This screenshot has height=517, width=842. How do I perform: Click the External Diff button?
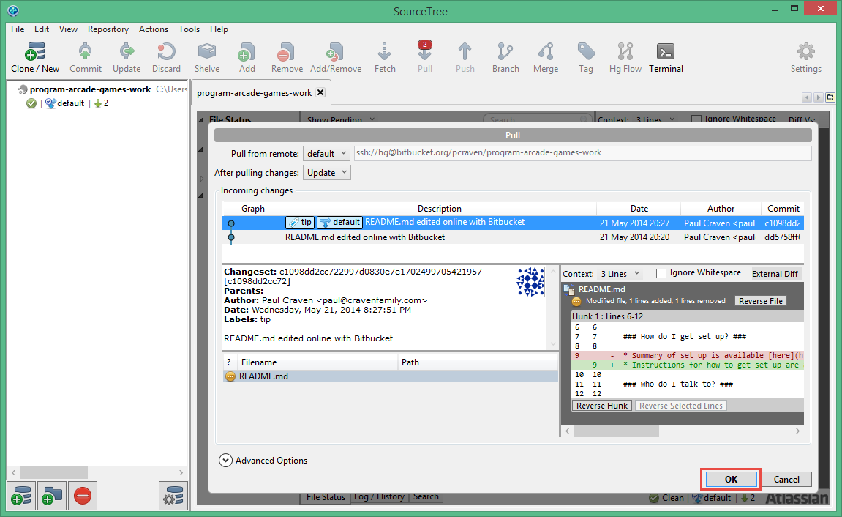(x=776, y=274)
